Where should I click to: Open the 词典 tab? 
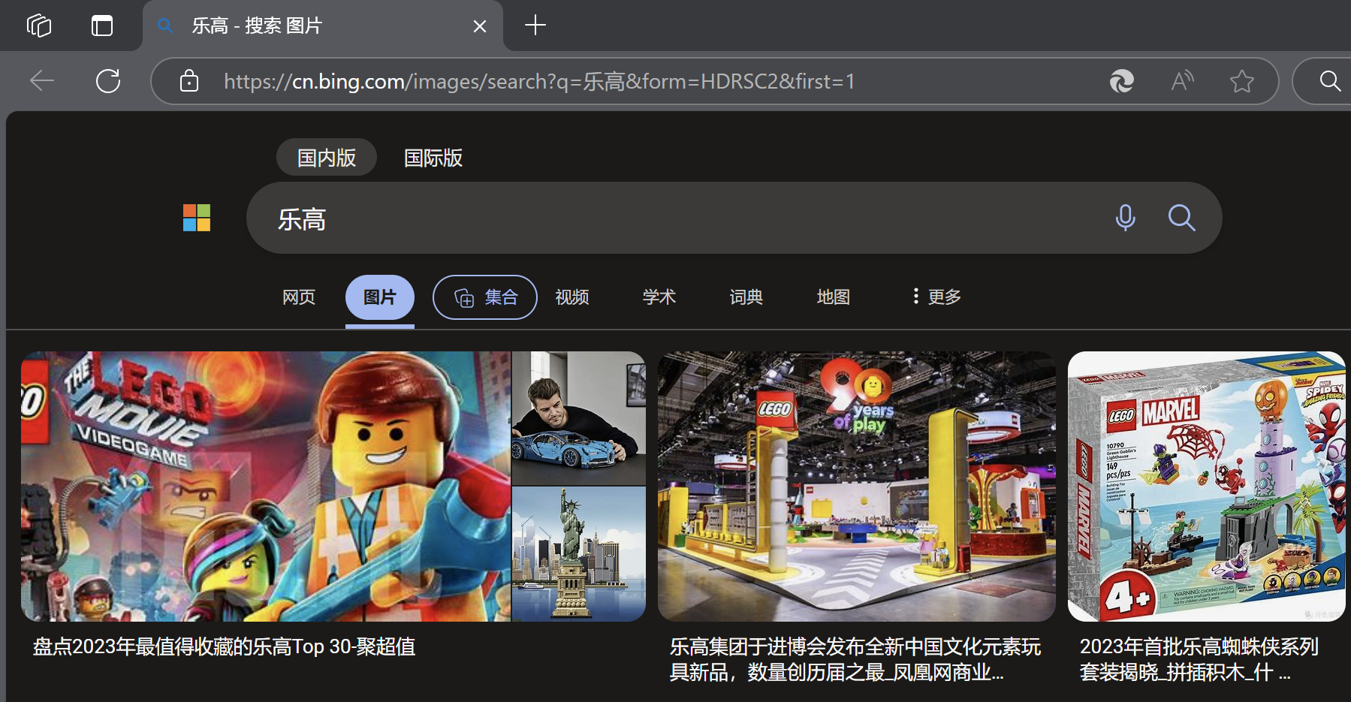coord(746,297)
